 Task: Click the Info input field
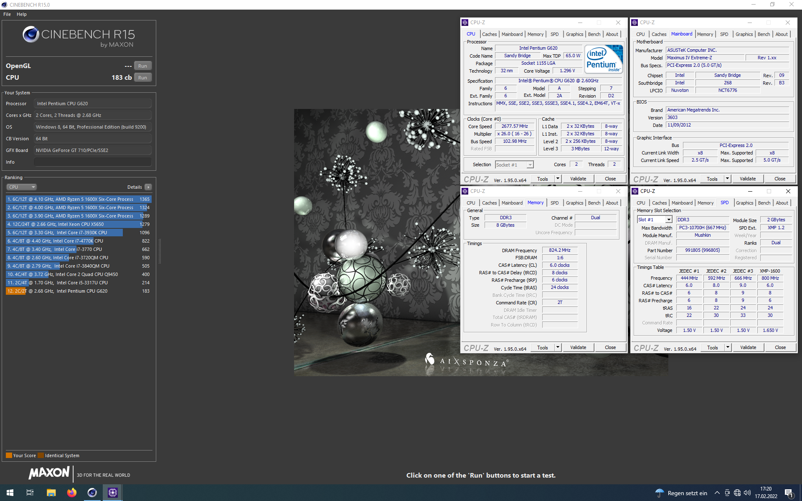click(93, 162)
